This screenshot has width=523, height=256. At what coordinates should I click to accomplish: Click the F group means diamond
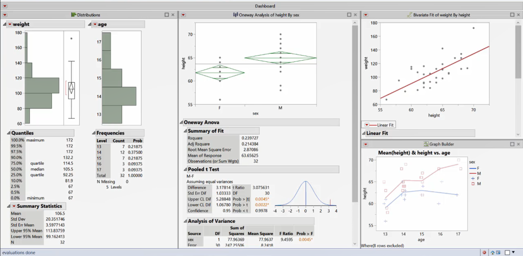coord(220,73)
